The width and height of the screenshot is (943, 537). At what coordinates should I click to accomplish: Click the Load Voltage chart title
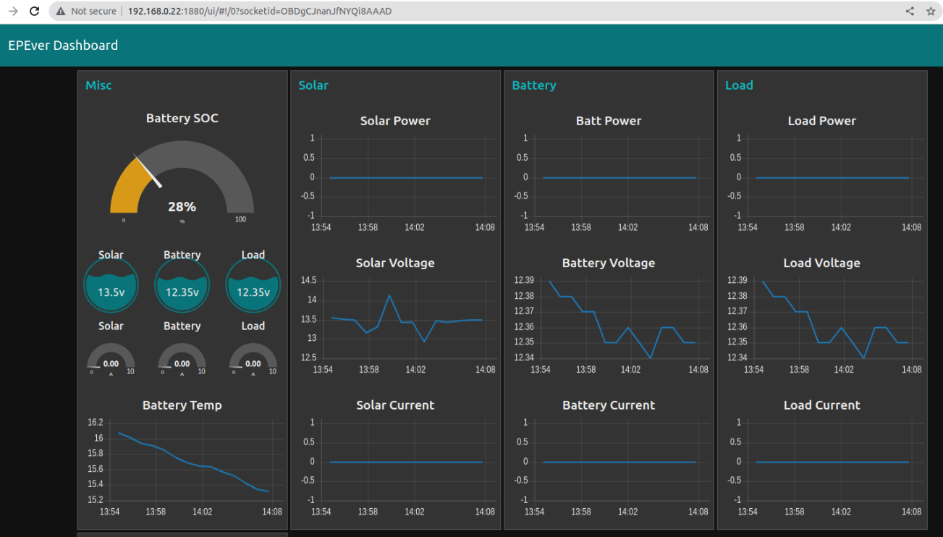pos(822,263)
